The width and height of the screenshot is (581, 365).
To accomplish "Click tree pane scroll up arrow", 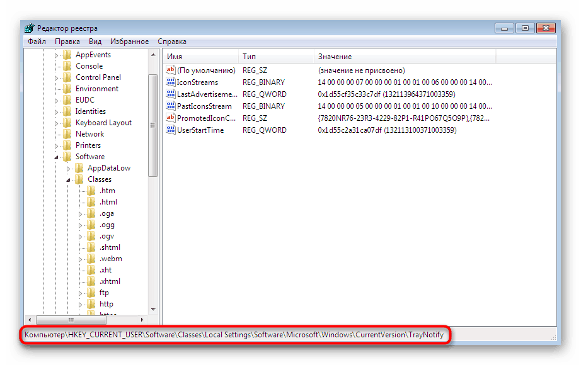I will pyautogui.click(x=153, y=55).
